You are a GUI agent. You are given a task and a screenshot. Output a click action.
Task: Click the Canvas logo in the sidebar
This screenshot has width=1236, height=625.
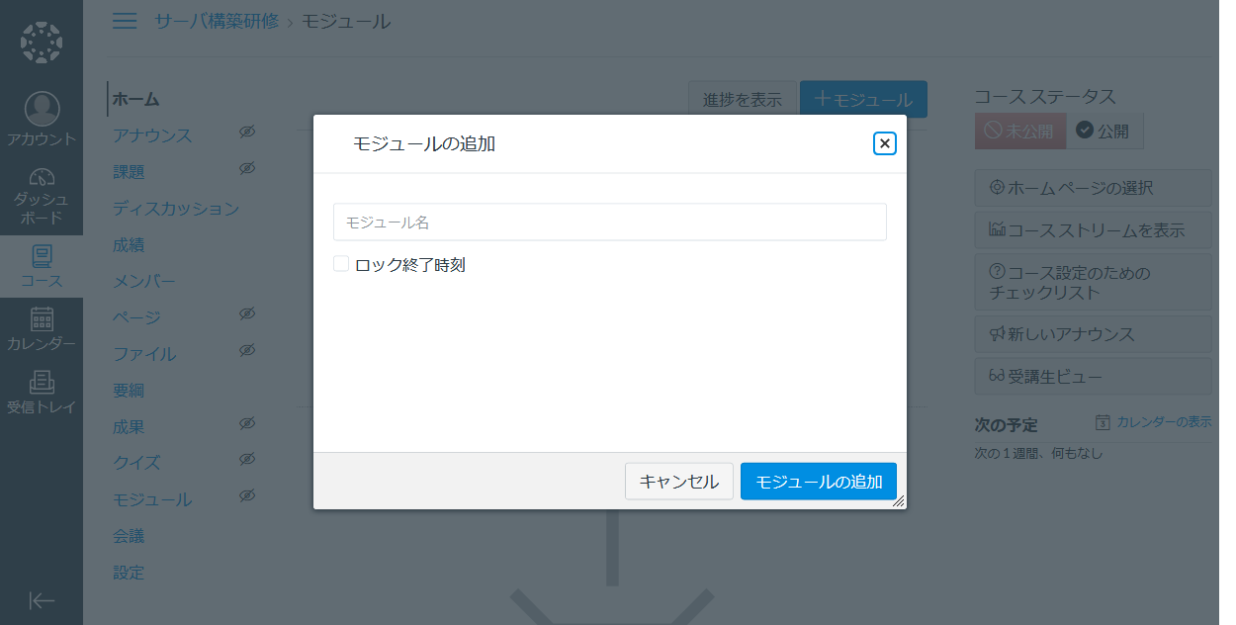42,42
